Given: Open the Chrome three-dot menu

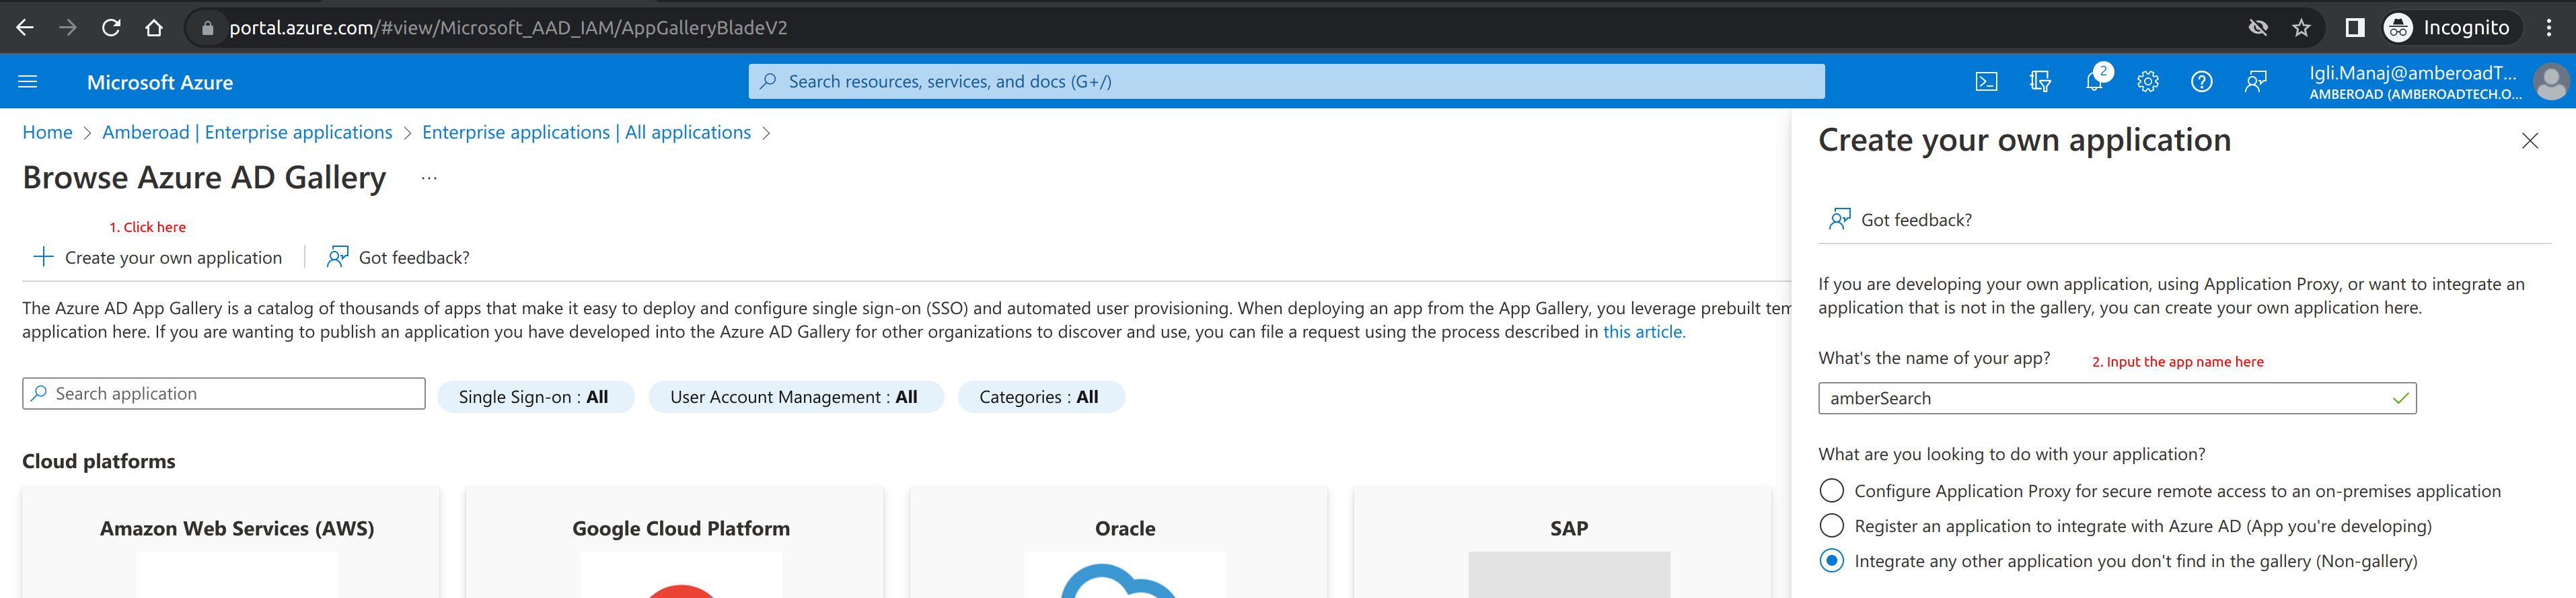Looking at the screenshot, I should tap(2549, 28).
